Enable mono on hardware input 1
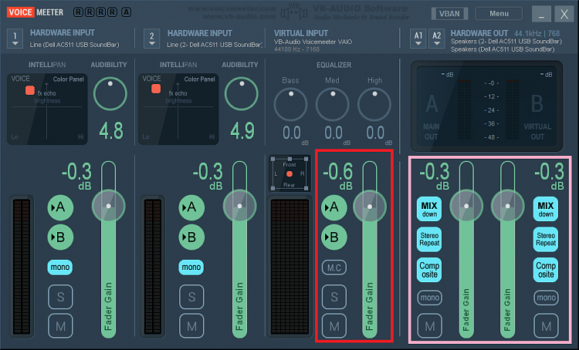 59,267
